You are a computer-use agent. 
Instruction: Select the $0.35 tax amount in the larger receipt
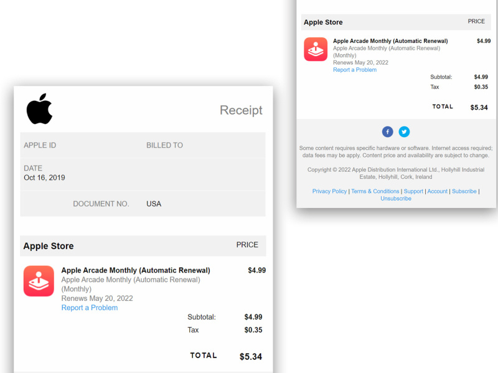pos(253,330)
